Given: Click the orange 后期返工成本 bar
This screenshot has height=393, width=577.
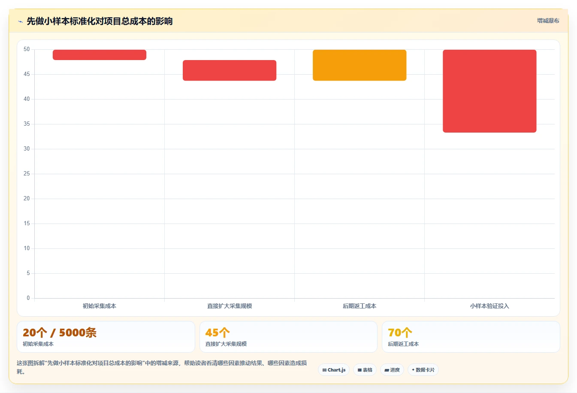Looking at the screenshot, I should (x=359, y=65).
